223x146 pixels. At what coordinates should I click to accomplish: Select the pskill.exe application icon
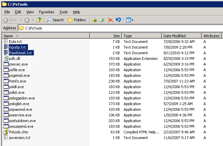(x=6, y=86)
